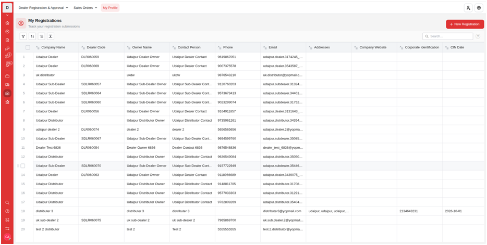
Task: Open the document icon in sidebar
Action: 7,40
